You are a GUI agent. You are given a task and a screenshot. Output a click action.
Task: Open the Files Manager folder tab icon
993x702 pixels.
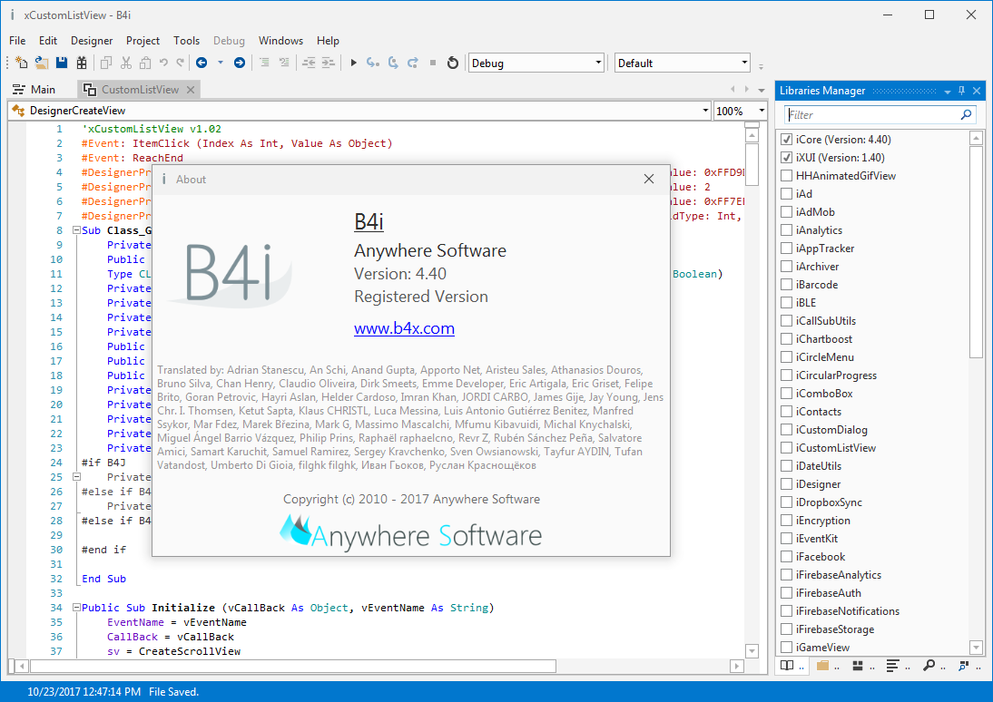click(x=822, y=666)
